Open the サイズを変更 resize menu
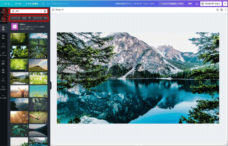228x146 pixels. point(32,4)
